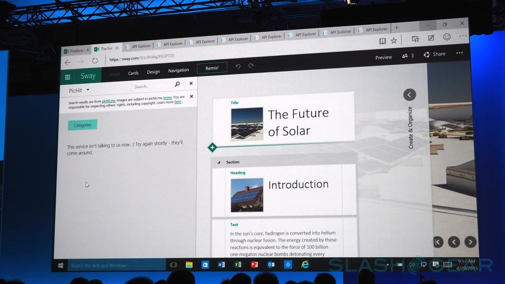Screen dimensions: 505x284
Task: Jump to first slide arrow button
Action: (438, 242)
